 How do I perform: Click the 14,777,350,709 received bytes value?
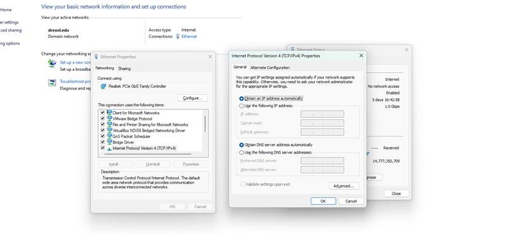[x=386, y=161]
